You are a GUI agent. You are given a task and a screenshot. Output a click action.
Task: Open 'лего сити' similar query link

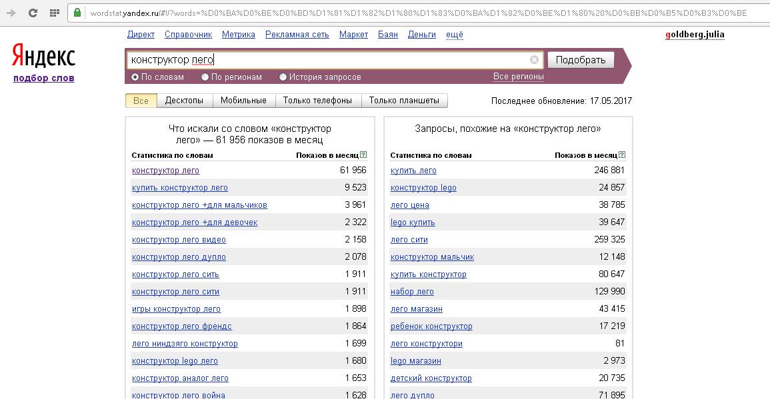(409, 240)
